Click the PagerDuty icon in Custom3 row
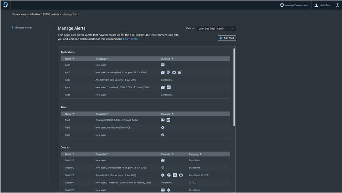This screenshot has height=193, width=342. coord(175,175)
